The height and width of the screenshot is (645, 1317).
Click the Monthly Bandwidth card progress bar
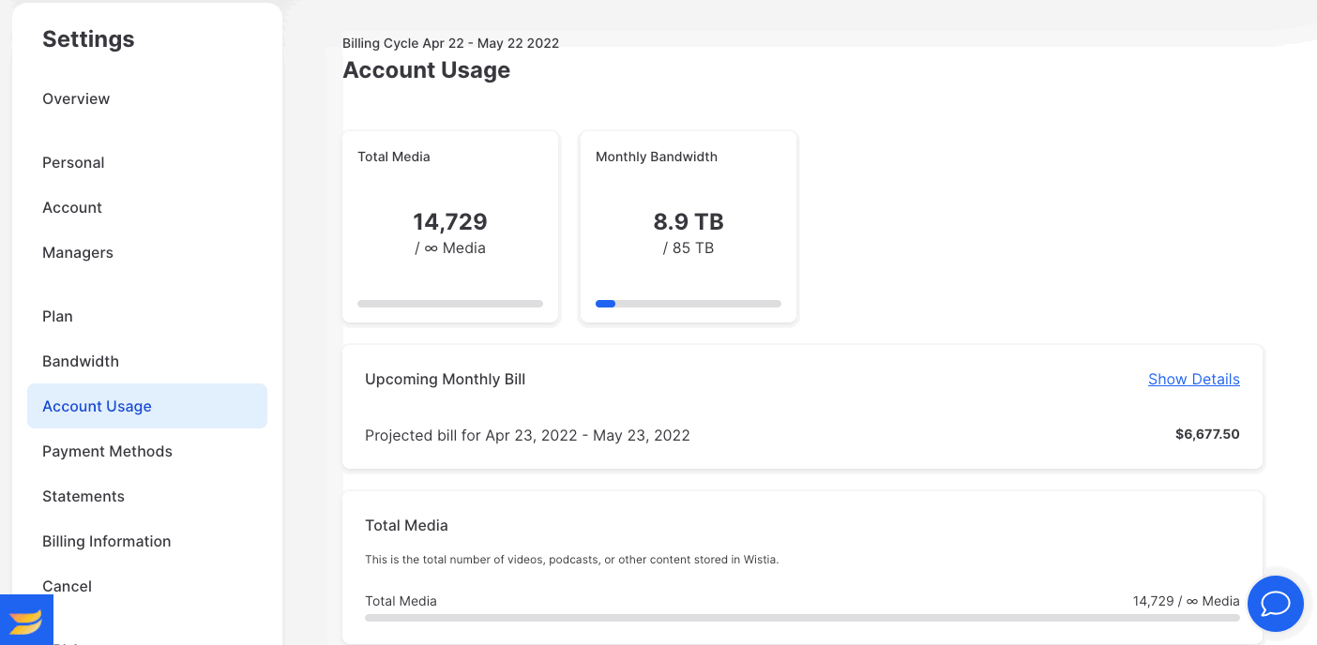pyautogui.click(x=689, y=304)
